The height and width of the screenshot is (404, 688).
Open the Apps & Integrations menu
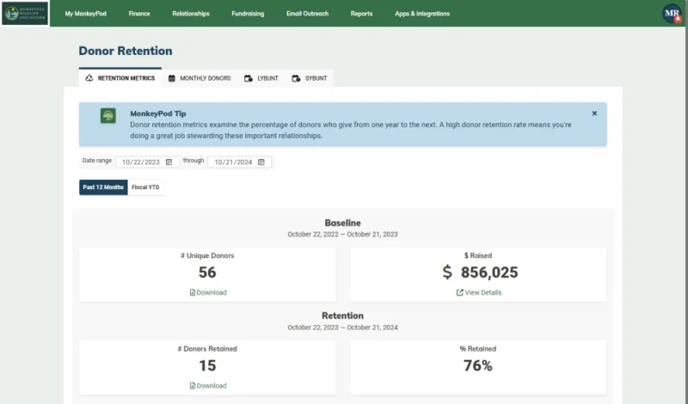[422, 14]
